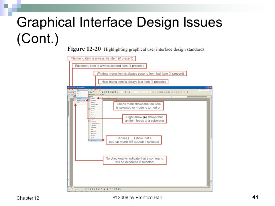This screenshot has height=206, width=275.
Task: Click Customize... in Toolbars submenu
Action: click(x=95, y=140)
